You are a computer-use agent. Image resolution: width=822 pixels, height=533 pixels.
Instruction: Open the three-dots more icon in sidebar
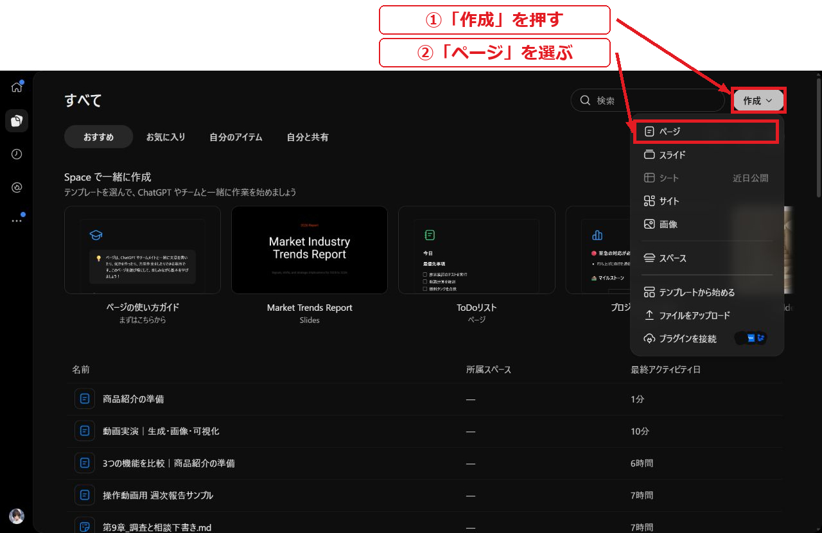(17, 220)
